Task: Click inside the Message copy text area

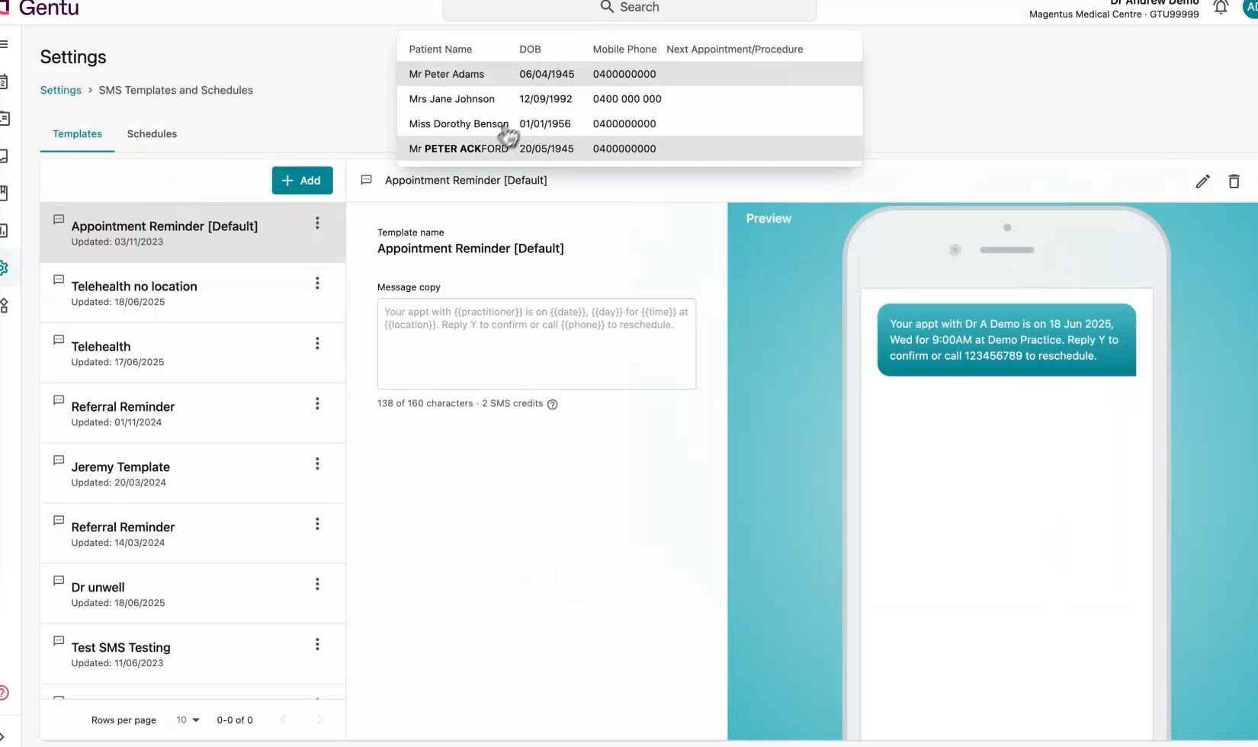Action: tap(537, 344)
